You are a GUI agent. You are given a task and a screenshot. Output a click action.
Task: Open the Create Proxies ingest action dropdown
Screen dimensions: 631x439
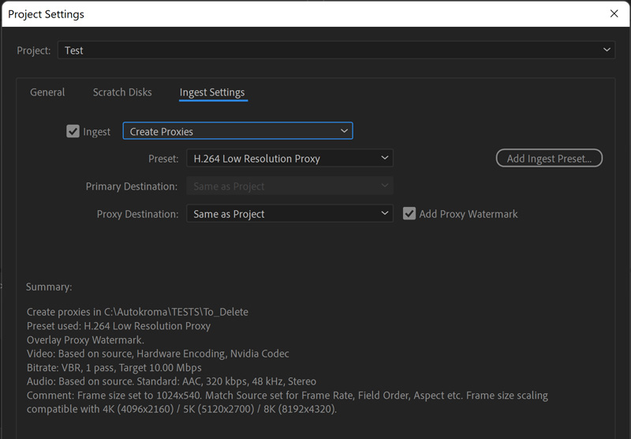click(238, 131)
